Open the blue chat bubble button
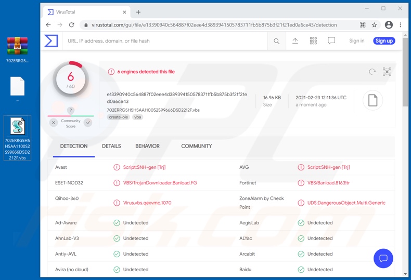Viewport: 411px width, 280px height. pyautogui.click(x=383, y=258)
